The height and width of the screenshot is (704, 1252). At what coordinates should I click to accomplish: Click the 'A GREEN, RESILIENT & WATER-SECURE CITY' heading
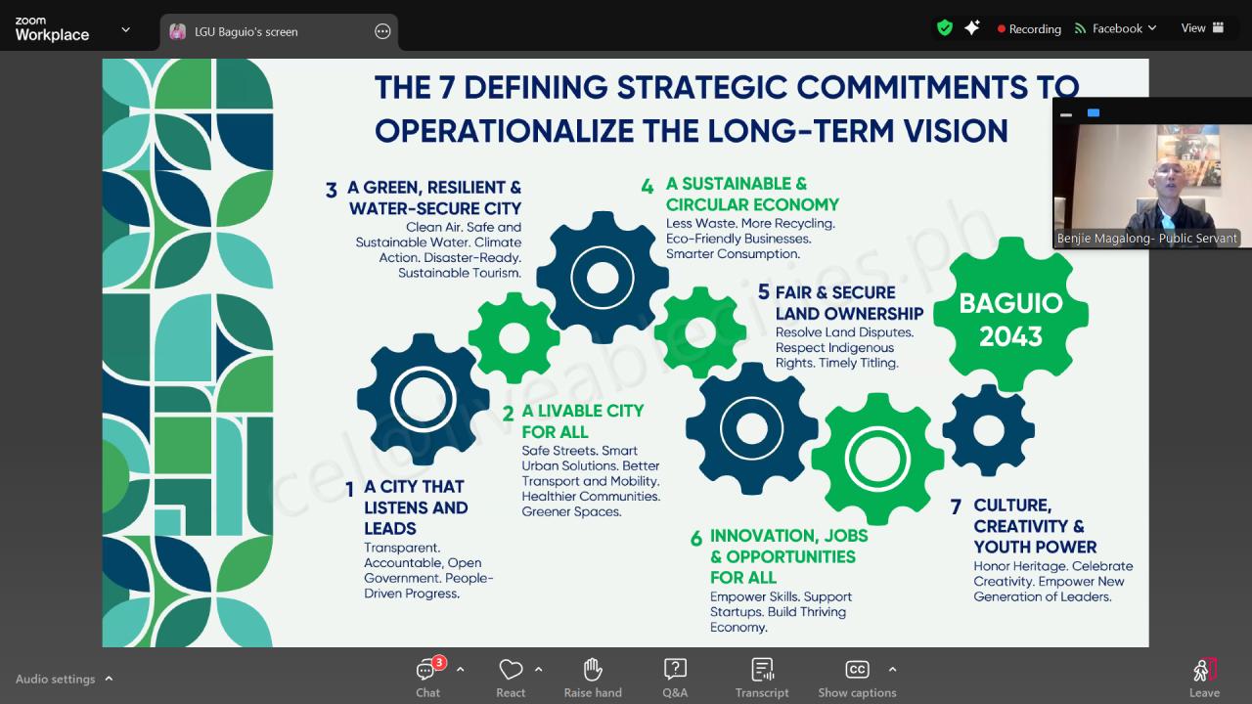tap(434, 198)
